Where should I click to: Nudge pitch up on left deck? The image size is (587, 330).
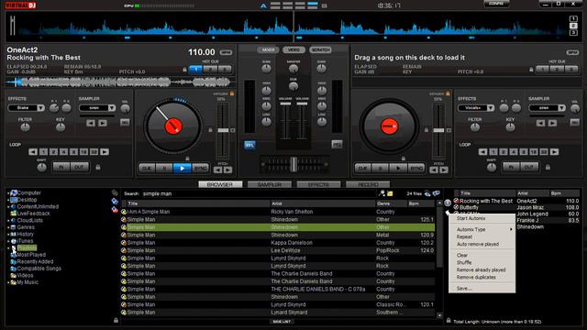click(227, 170)
